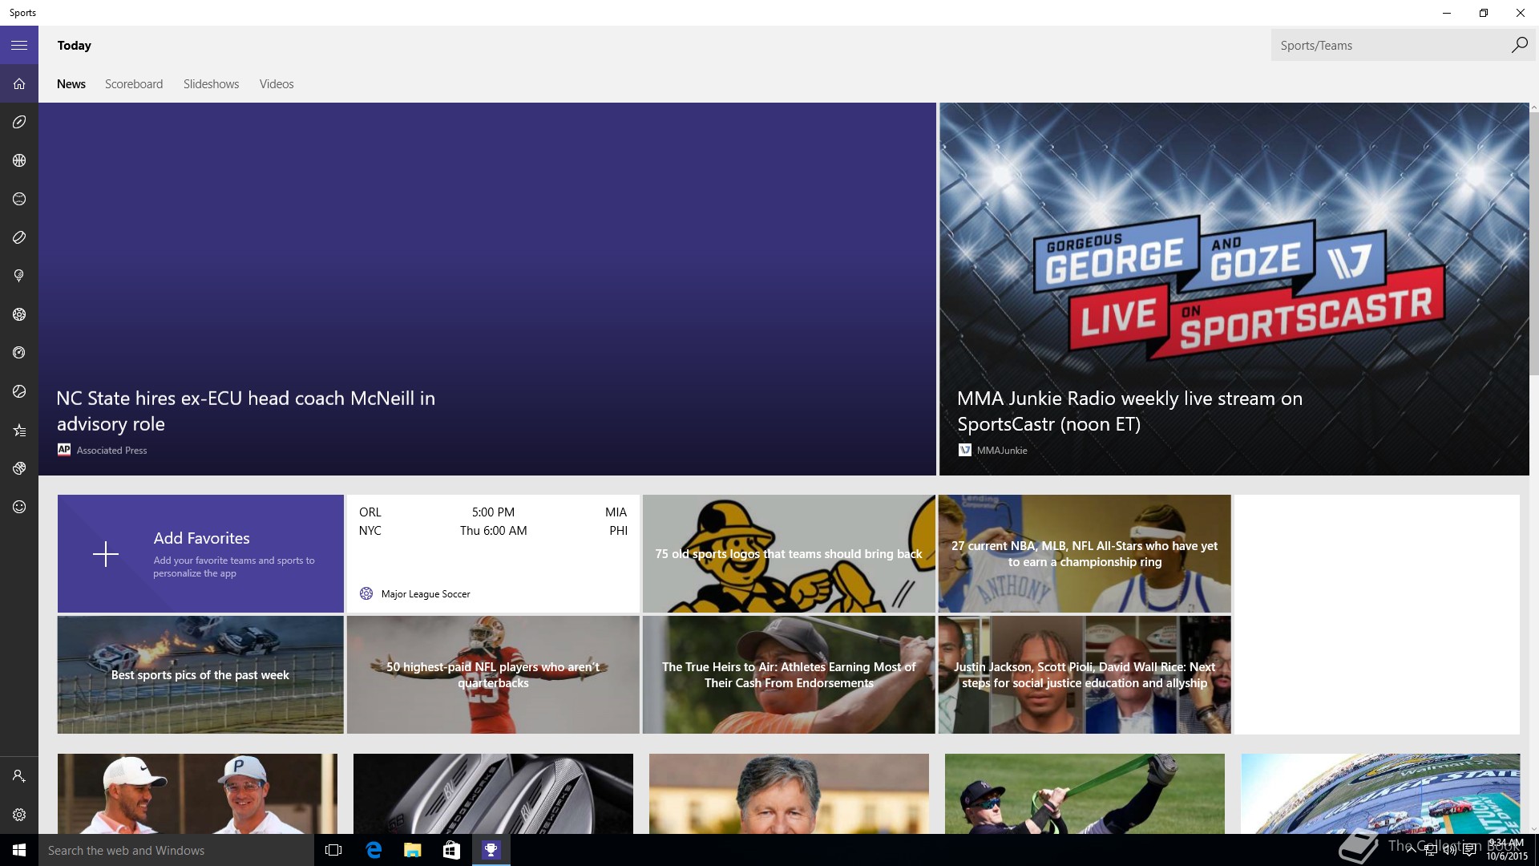Screen dimensions: 1539x866
Task: Open 27 current All-Stars without ring story
Action: click(1085, 554)
